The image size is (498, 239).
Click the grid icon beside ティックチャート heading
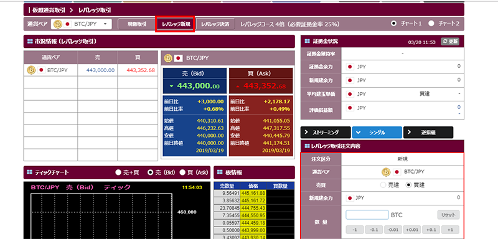click(x=30, y=172)
